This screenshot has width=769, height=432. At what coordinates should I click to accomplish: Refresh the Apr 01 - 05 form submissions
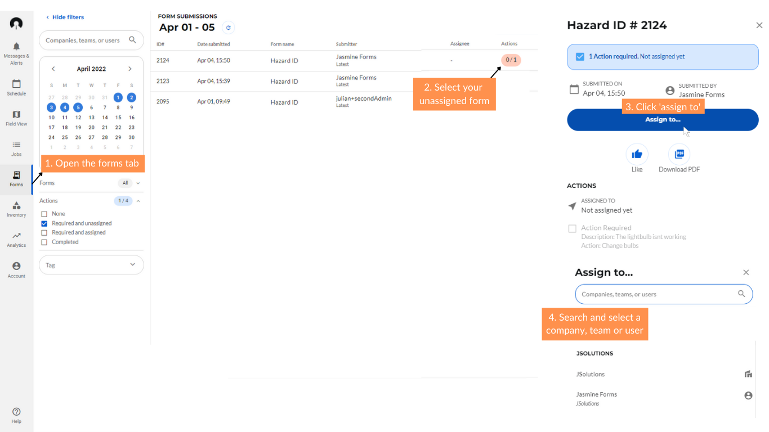[229, 27]
